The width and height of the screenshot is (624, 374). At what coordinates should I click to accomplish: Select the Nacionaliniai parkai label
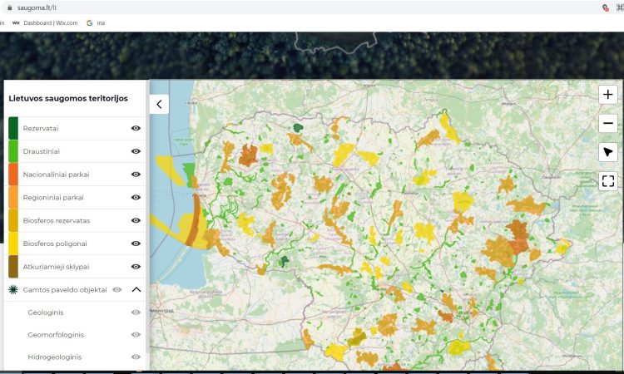[56, 175]
